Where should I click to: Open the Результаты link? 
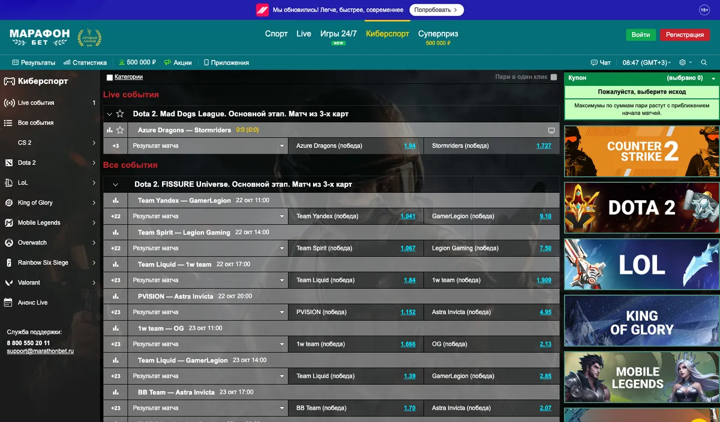(34, 62)
